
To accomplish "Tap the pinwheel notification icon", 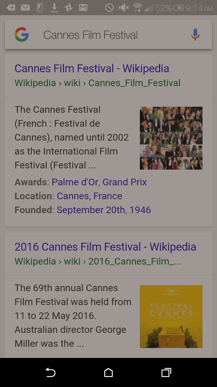I will click(x=69, y=7).
